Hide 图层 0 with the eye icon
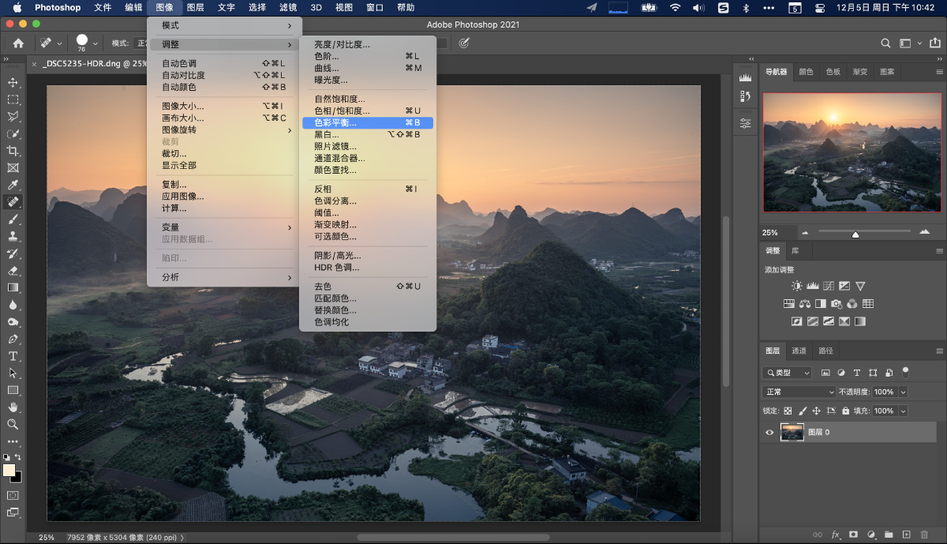Viewport: 947px width, 544px height. [770, 432]
